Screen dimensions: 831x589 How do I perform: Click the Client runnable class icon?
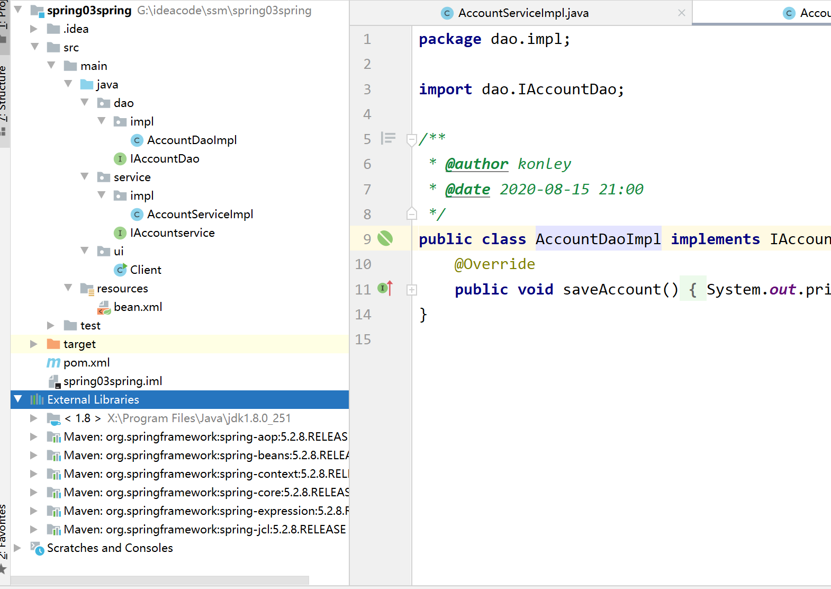[120, 270]
